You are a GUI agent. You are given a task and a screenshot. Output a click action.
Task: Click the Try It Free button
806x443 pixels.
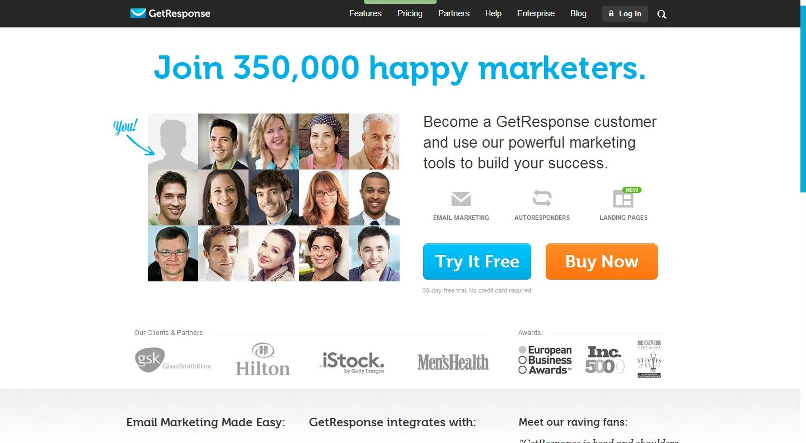pyautogui.click(x=477, y=261)
